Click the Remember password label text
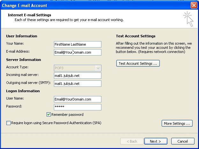 coord(67,115)
